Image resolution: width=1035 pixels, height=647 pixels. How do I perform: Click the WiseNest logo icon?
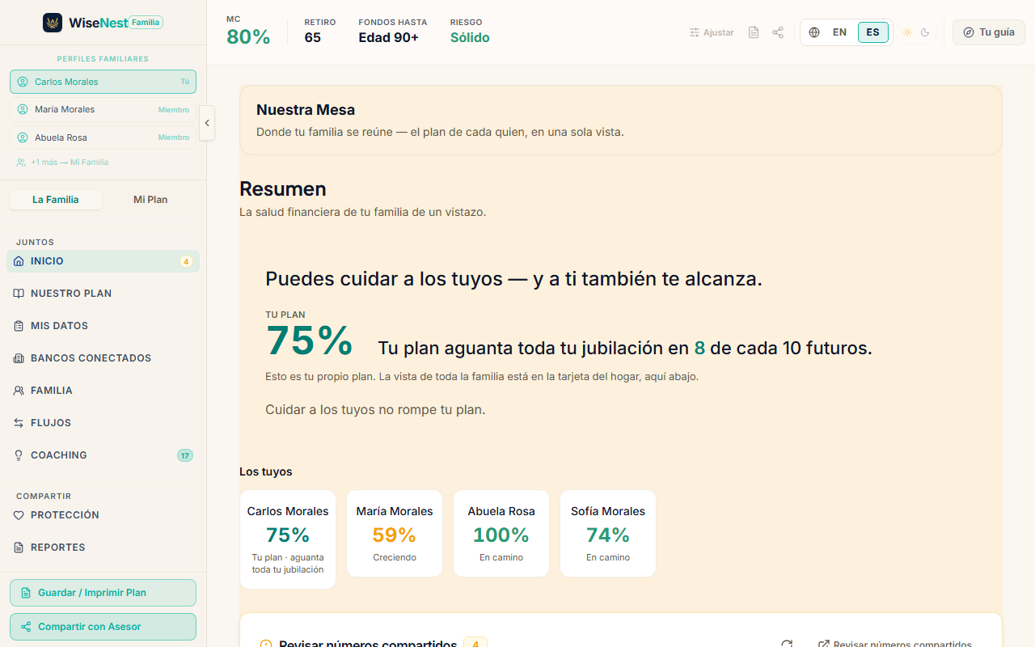point(53,23)
